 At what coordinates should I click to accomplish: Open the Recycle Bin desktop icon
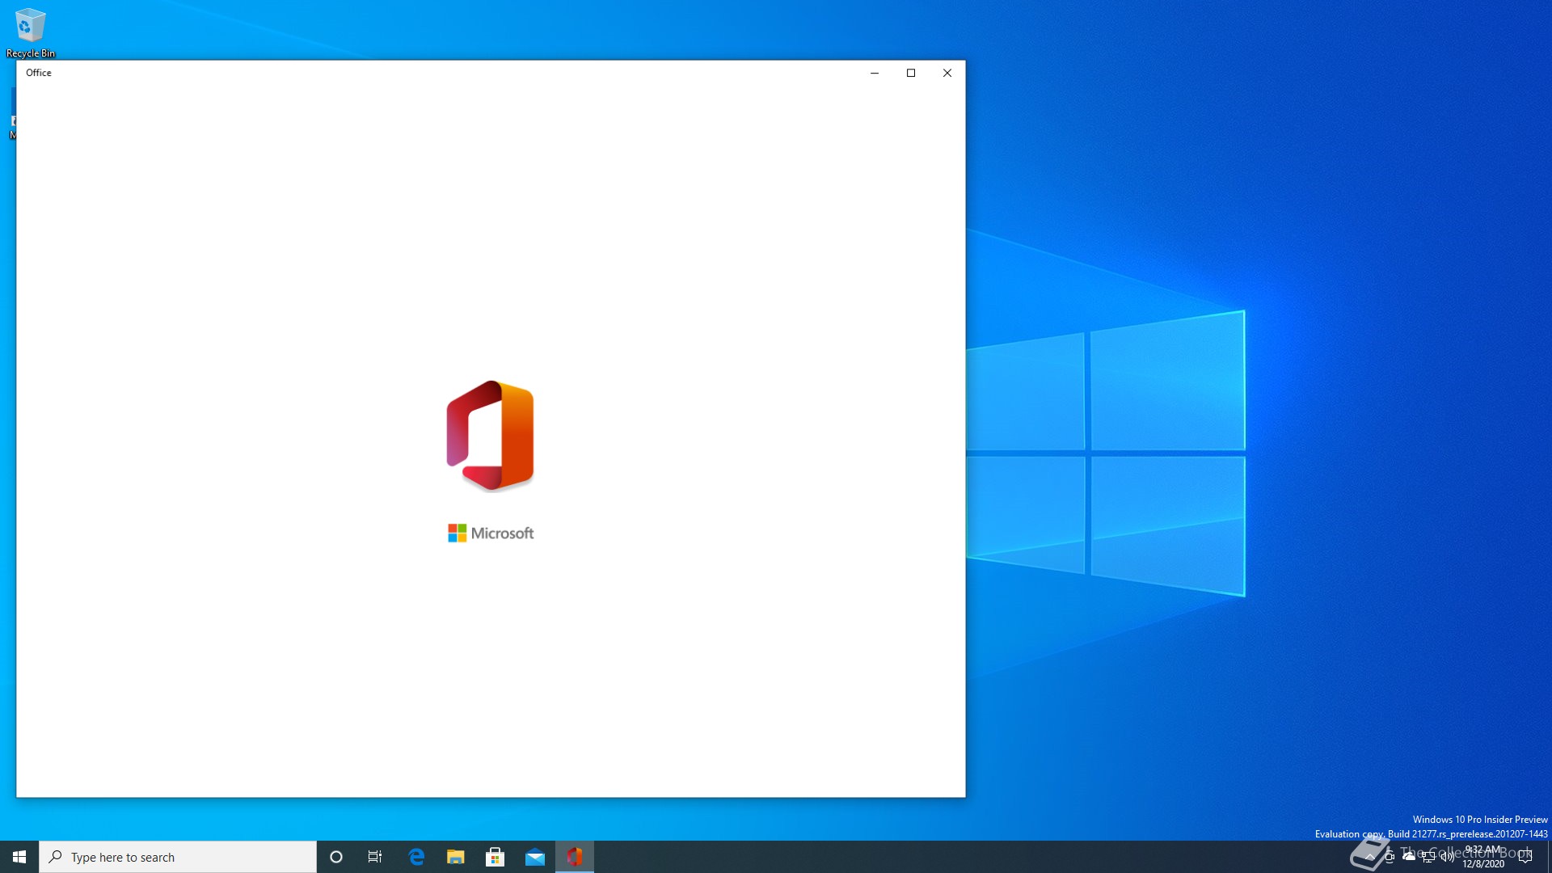coord(31,33)
